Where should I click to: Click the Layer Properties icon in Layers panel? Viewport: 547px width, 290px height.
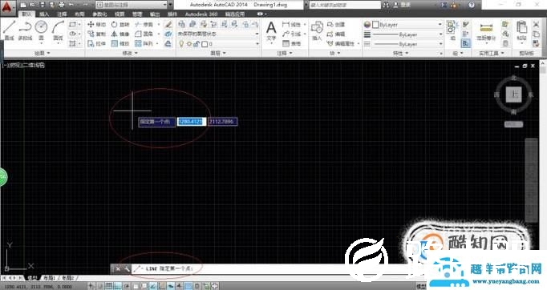[x=182, y=24]
